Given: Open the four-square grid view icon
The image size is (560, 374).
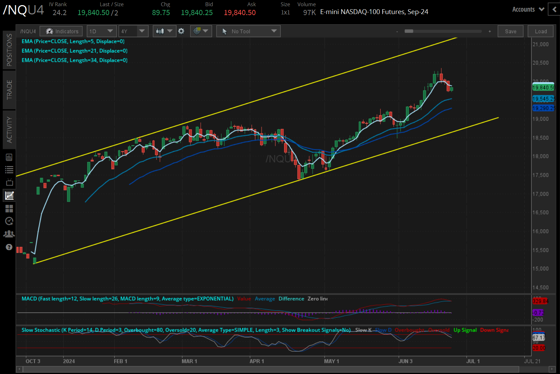Looking at the screenshot, I should [x=9, y=209].
